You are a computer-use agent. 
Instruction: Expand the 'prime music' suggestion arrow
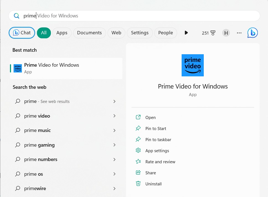(114, 130)
